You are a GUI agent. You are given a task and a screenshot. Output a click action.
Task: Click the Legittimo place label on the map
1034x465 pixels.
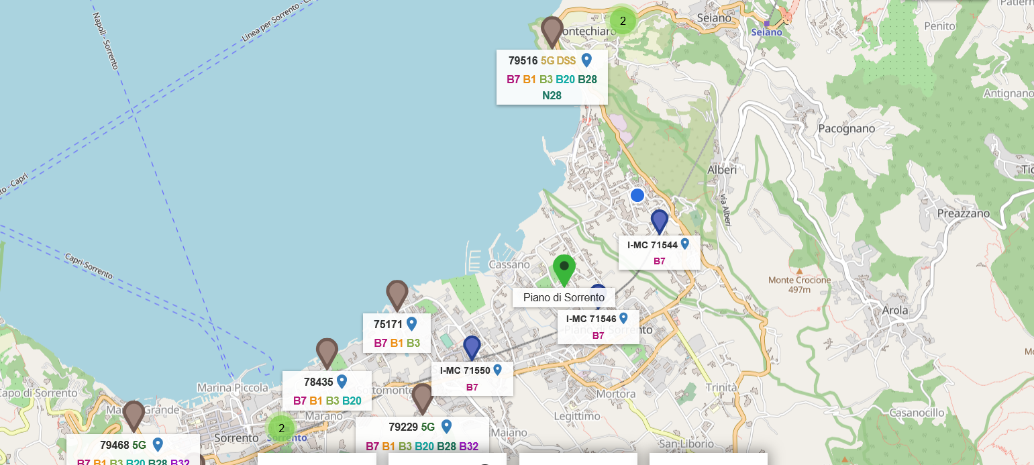(x=577, y=416)
